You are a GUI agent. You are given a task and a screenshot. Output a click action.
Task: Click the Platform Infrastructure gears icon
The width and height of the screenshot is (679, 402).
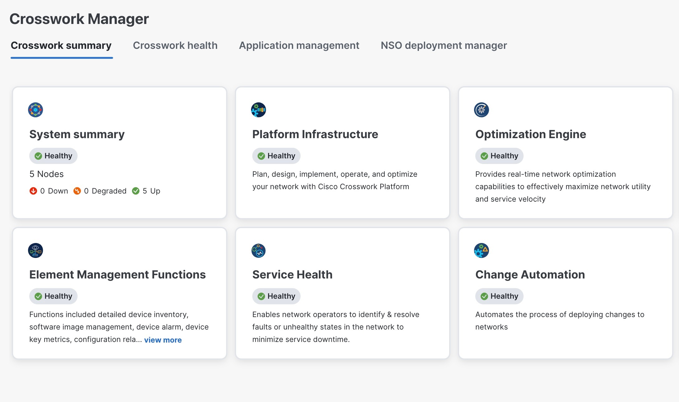(258, 110)
